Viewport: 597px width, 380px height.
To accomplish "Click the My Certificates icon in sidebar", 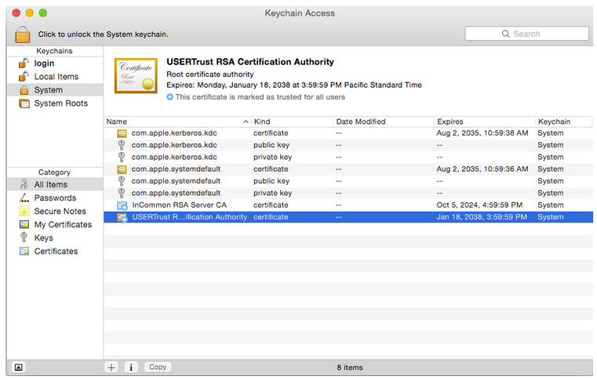I will point(24,224).
